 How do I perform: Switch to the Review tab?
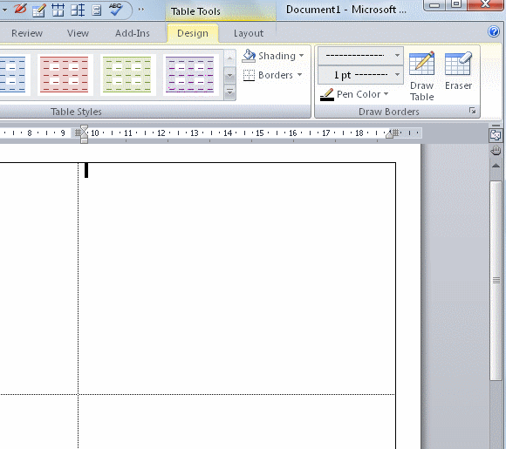click(27, 33)
